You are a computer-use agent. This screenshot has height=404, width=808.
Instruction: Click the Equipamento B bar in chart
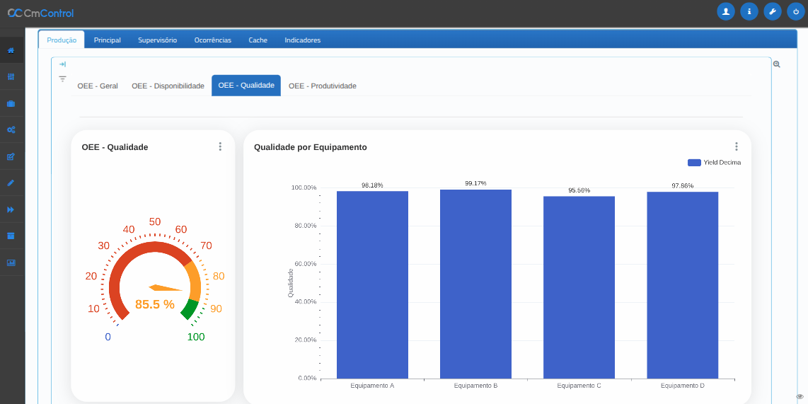(475, 283)
